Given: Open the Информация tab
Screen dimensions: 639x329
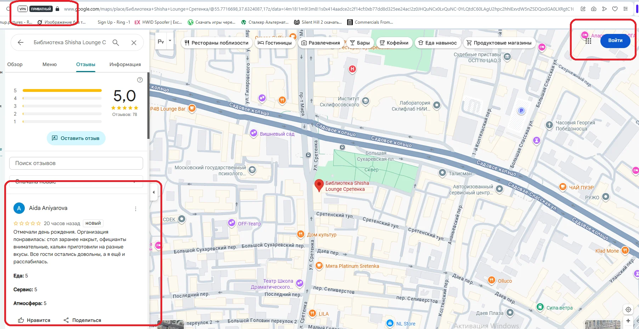Looking at the screenshot, I should pos(125,64).
